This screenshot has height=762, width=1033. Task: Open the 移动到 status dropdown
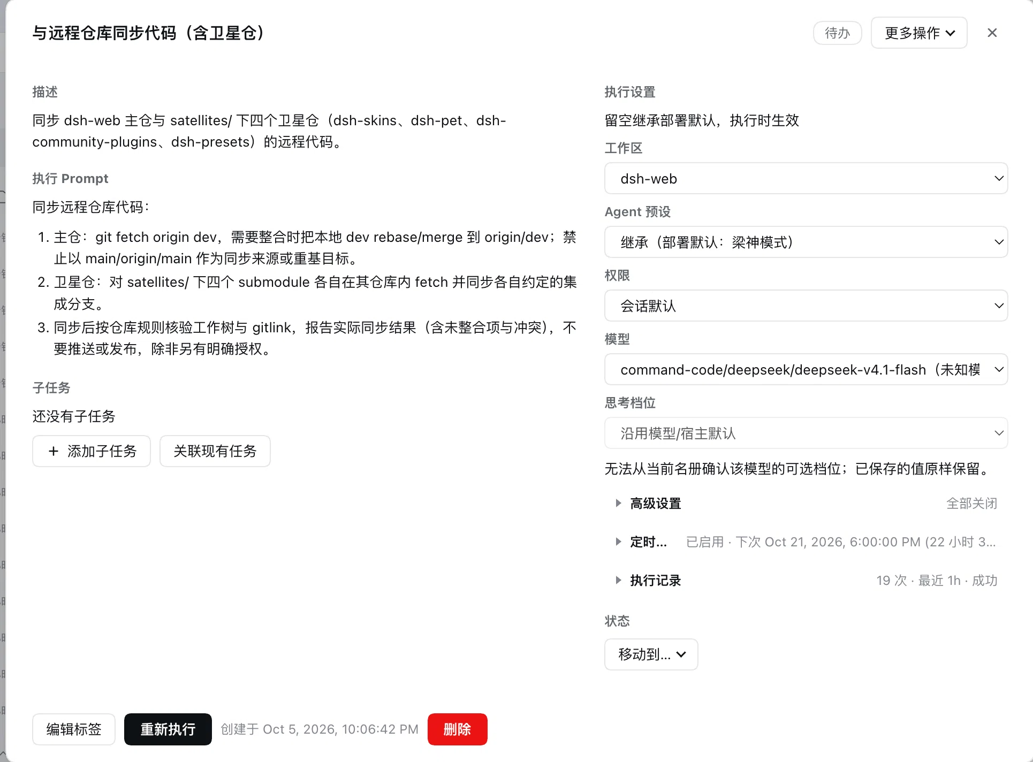tap(651, 654)
